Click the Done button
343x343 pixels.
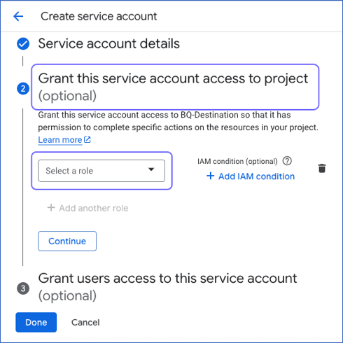click(x=36, y=322)
